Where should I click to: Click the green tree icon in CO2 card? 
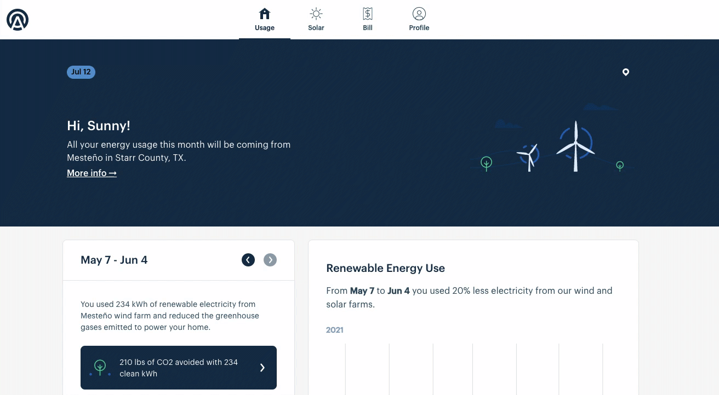coord(100,367)
